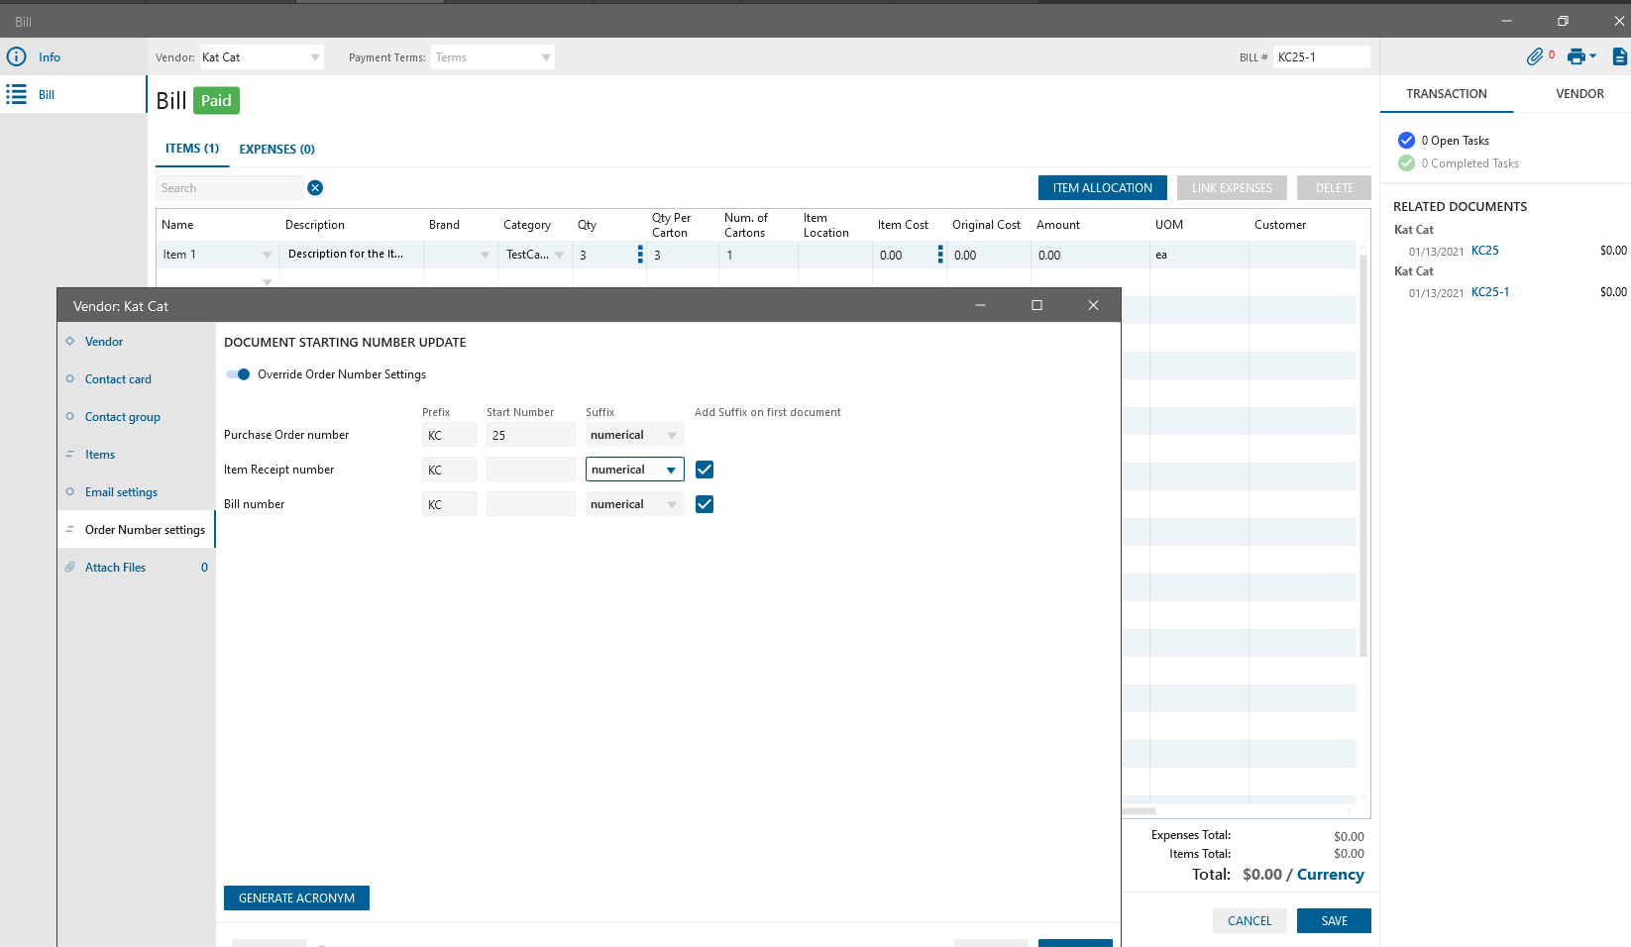Click the Info icon in left sidebar

(17, 56)
